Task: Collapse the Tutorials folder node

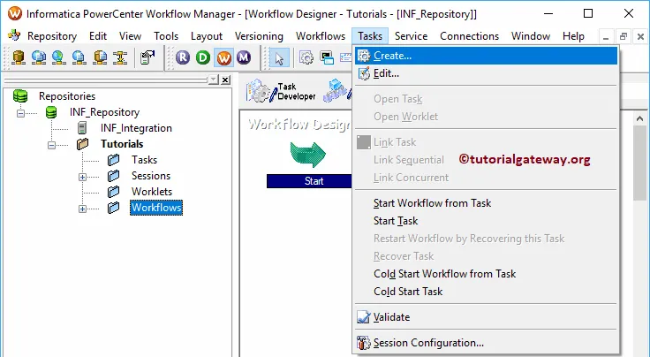Action: [x=51, y=144]
